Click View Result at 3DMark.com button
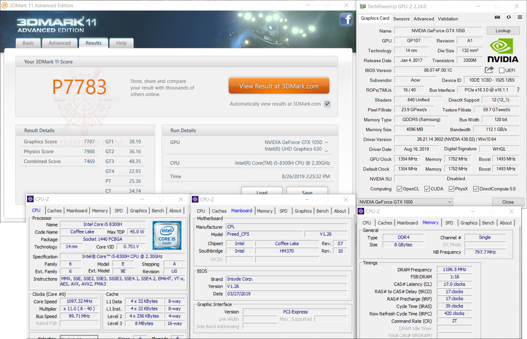The width and height of the screenshot is (527, 339). point(279,86)
